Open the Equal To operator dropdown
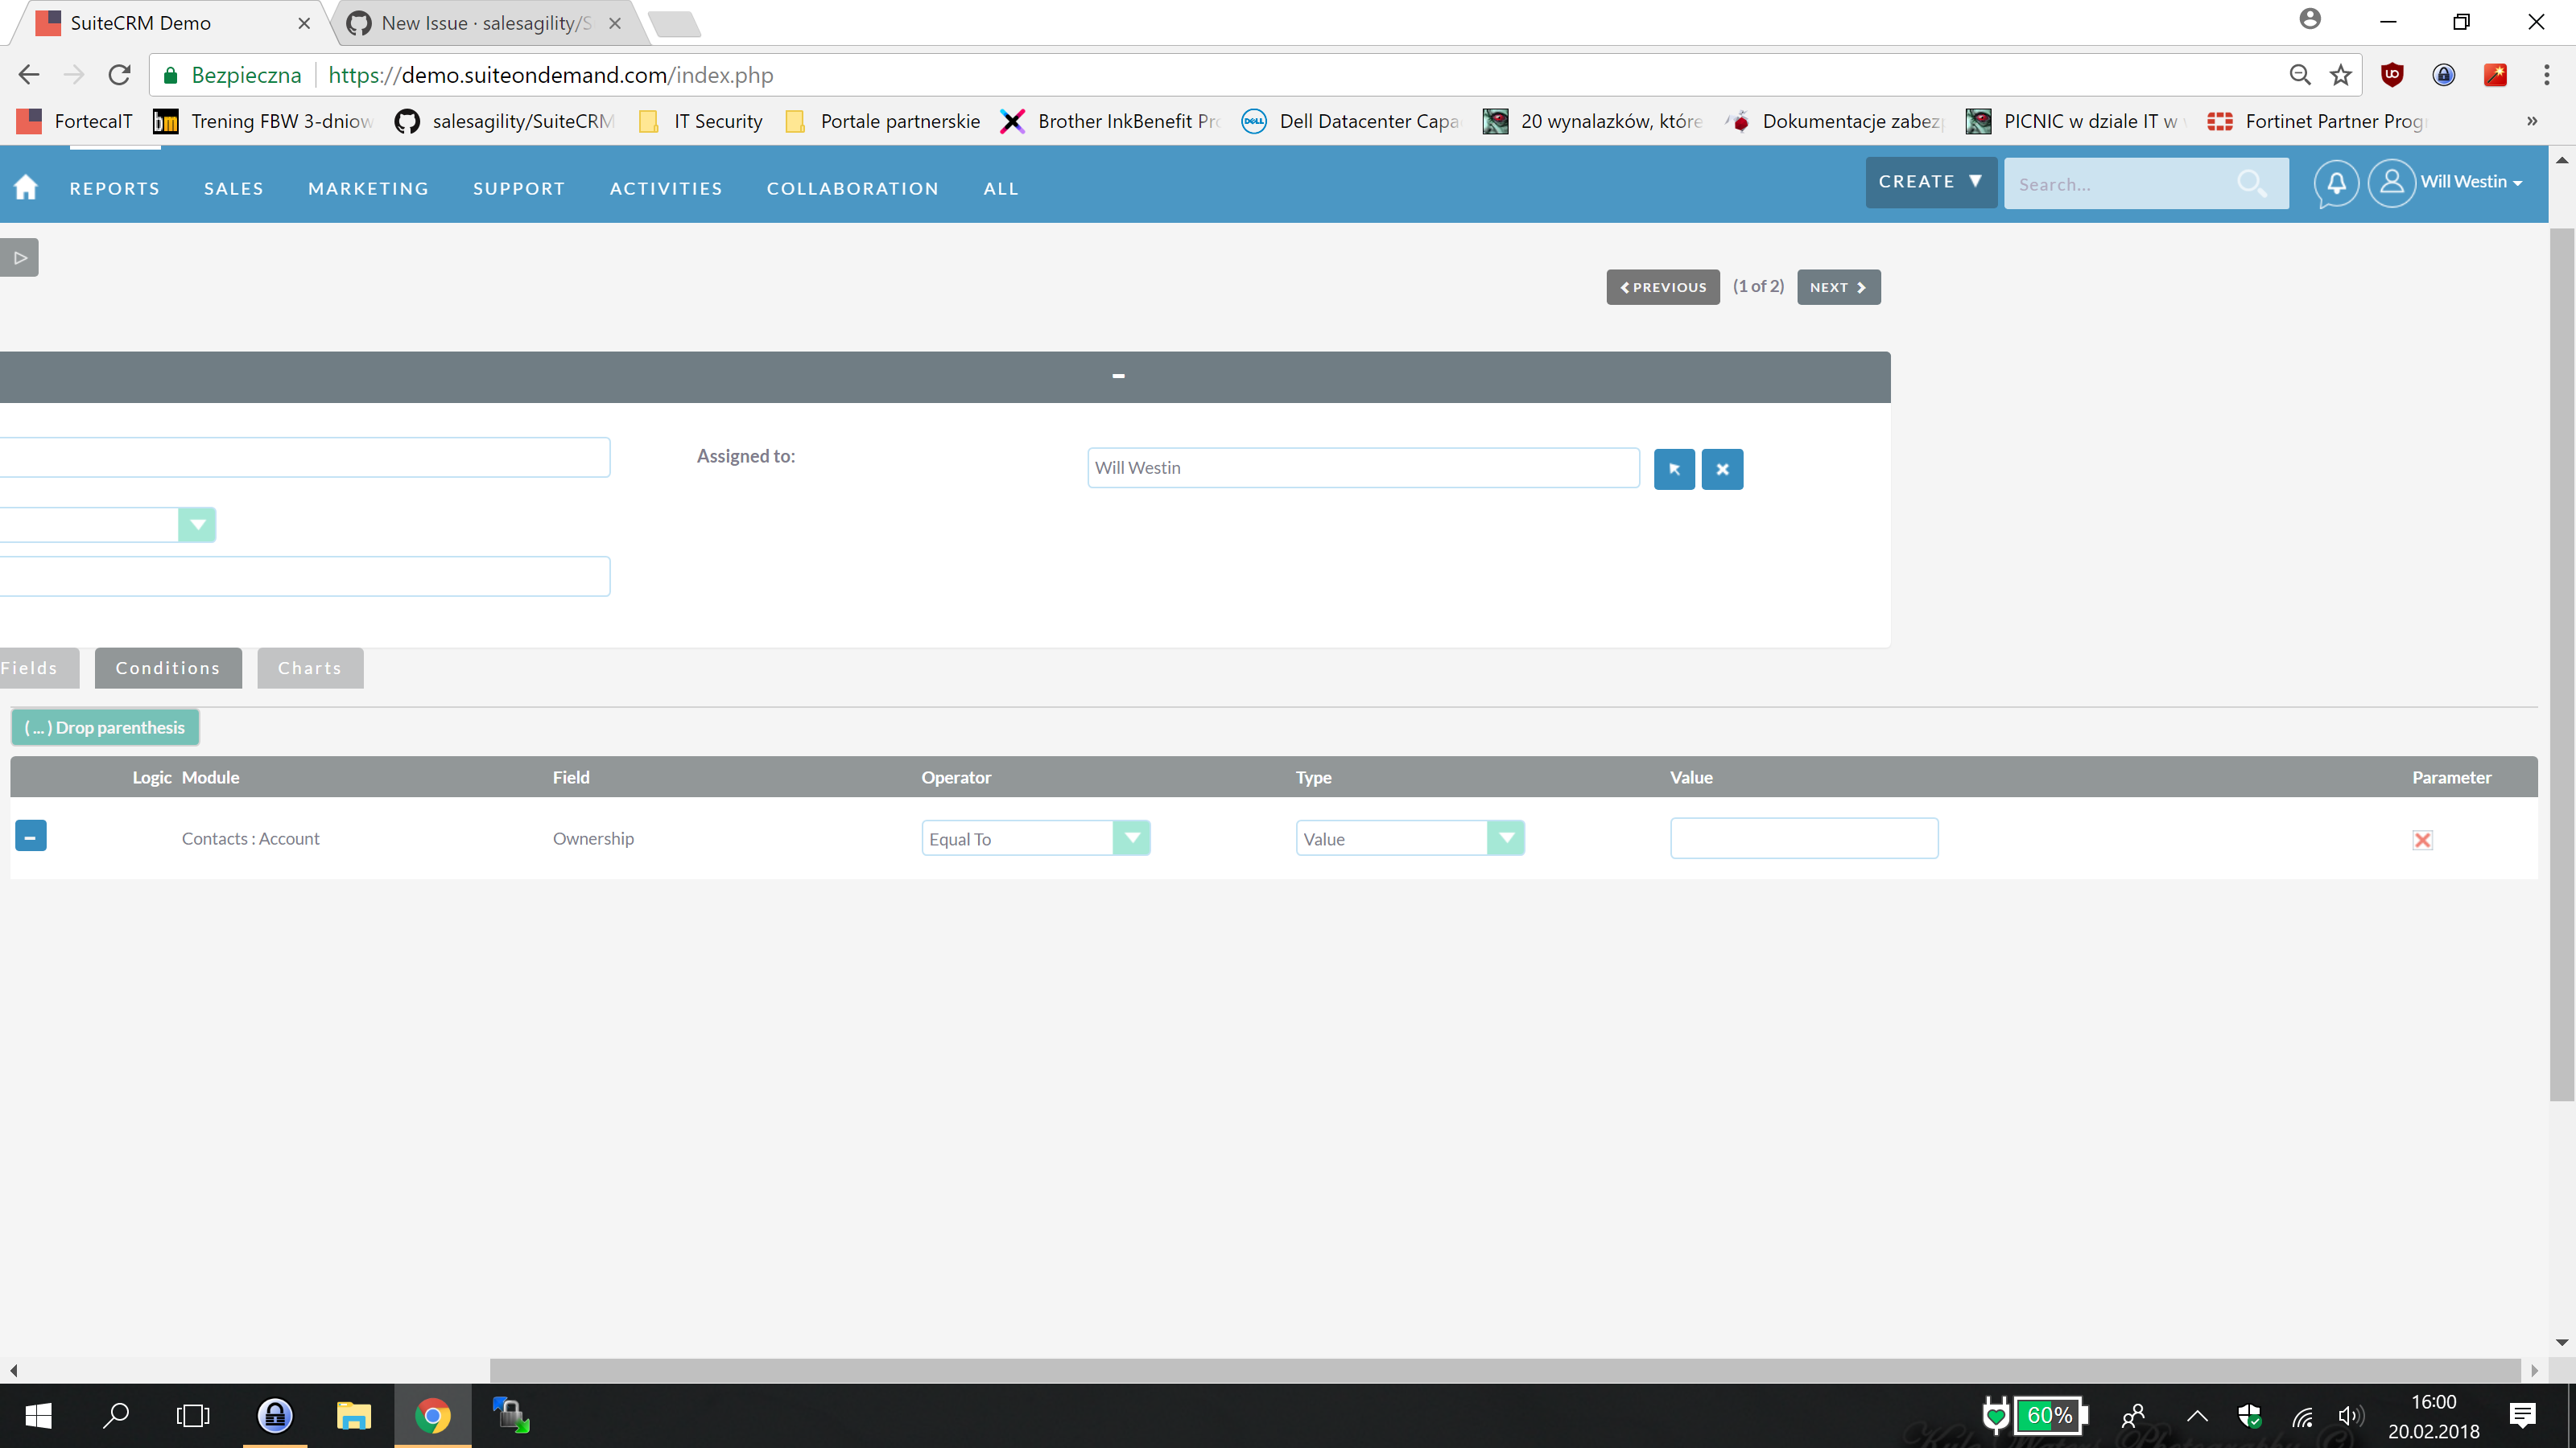Image resolution: width=2576 pixels, height=1448 pixels. pos(1131,837)
